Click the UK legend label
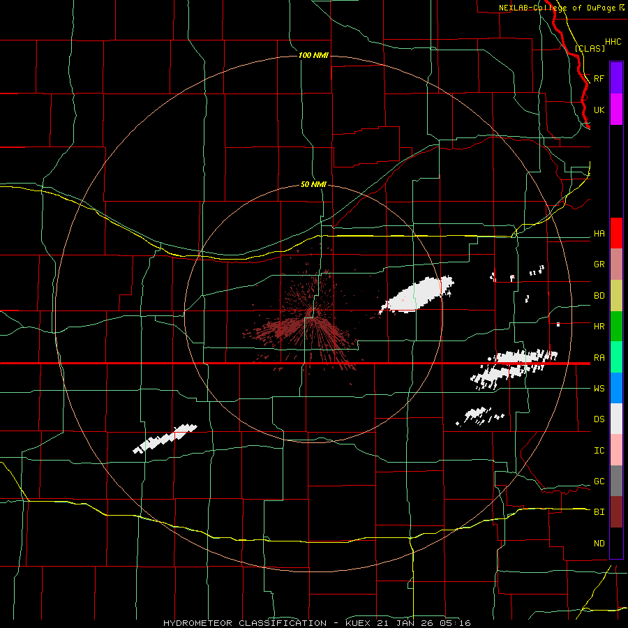 pyautogui.click(x=599, y=110)
